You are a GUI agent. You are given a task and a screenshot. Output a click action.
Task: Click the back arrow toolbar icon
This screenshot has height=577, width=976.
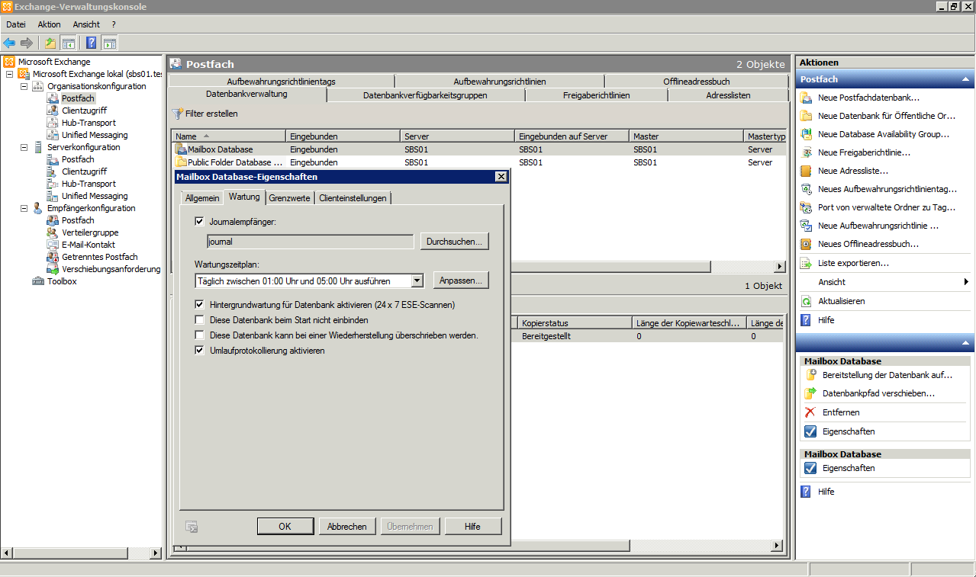click(9, 43)
